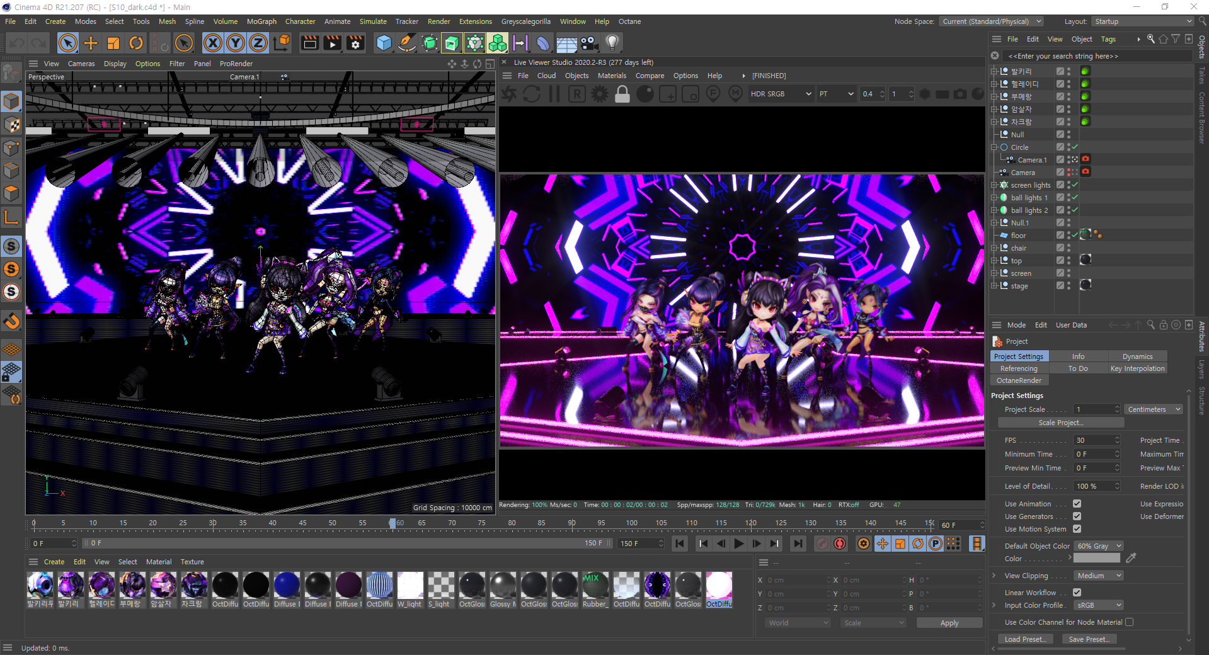Viewport: 1209px width, 655px height.
Task: Select the Scale tool
Action: (x=113, y=43)
